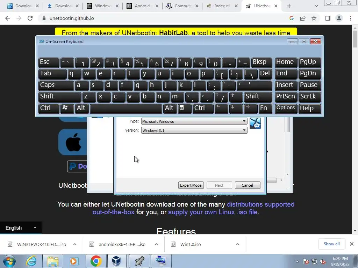
Task: Toggle the left Alt key
Action: tap(82, 108)
